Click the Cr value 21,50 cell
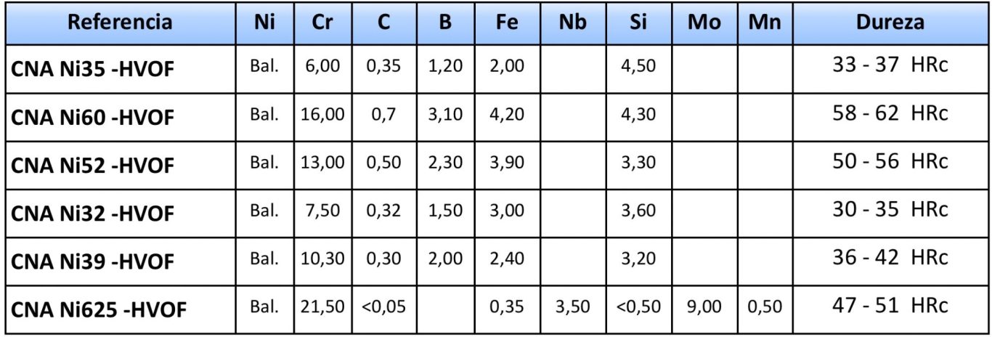Image resolution: width=992 pixels, height=337 pixels. (x=322, y=309)
